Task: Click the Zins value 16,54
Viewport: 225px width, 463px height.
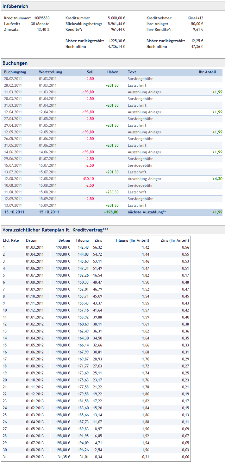Action: (x=97, y=275)
